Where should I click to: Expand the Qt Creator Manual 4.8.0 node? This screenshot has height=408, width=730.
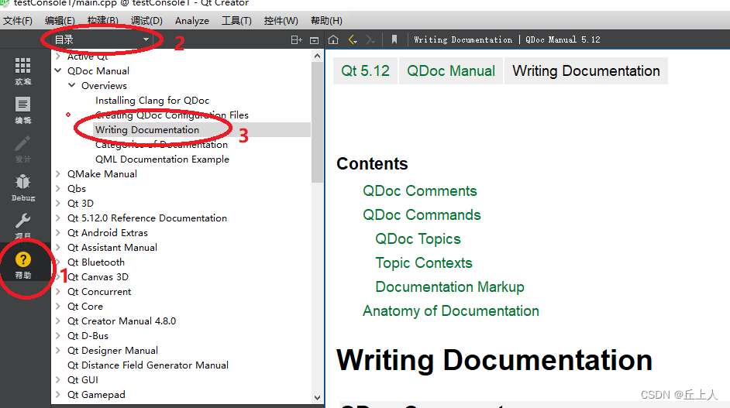[58, 321]
